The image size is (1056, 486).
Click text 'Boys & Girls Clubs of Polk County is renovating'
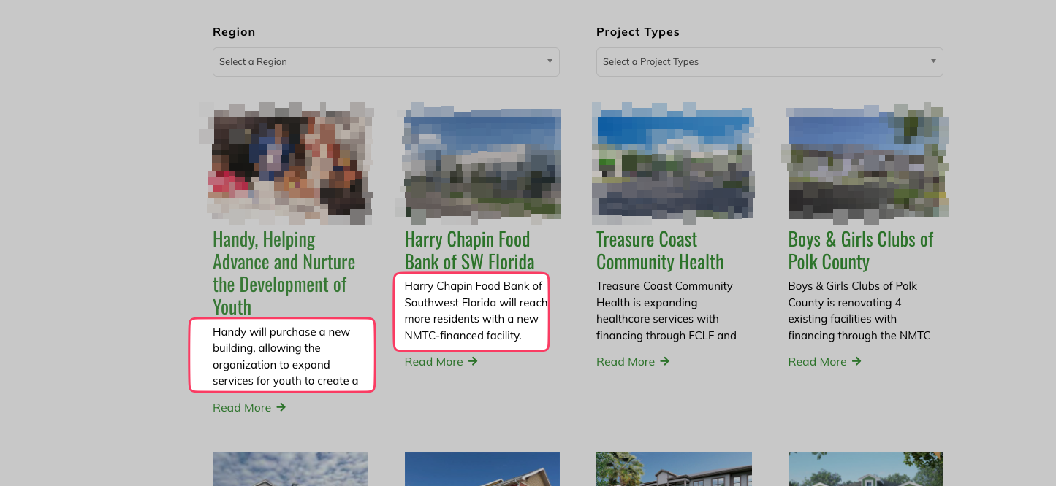[853, 294]
